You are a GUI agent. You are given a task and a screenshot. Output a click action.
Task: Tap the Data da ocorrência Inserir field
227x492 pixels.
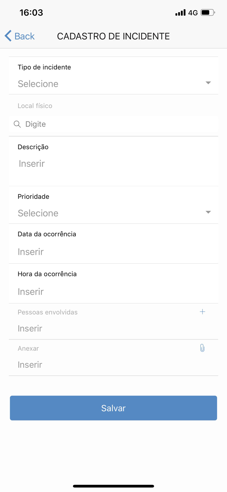pyautogui.click(x=113, y=252)
